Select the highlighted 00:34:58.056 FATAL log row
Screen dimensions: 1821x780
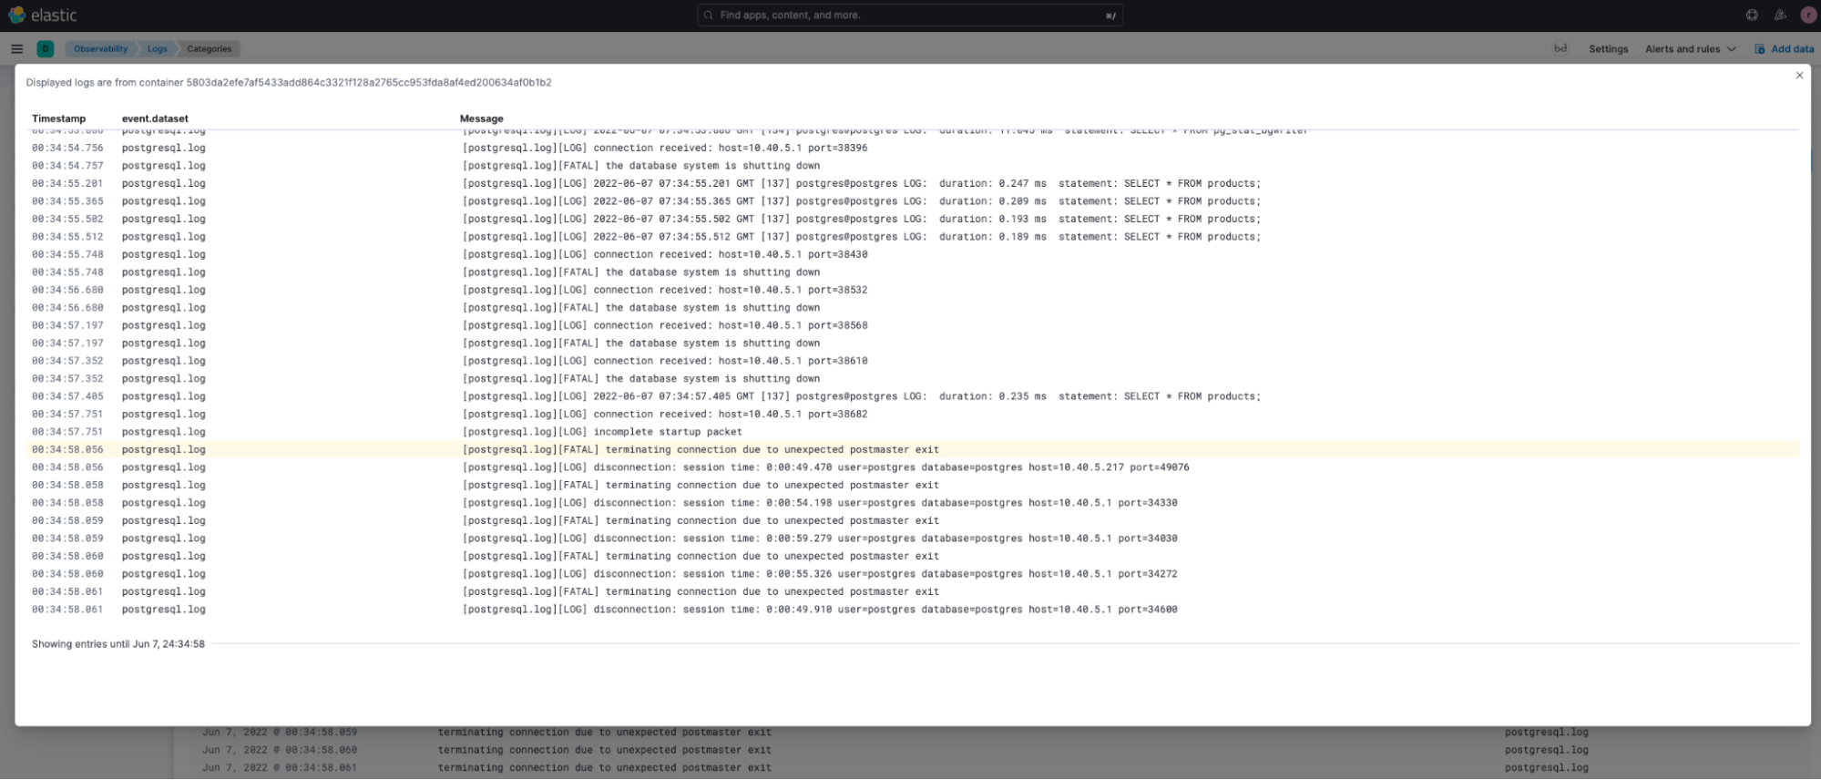click(x=700, y=450)
